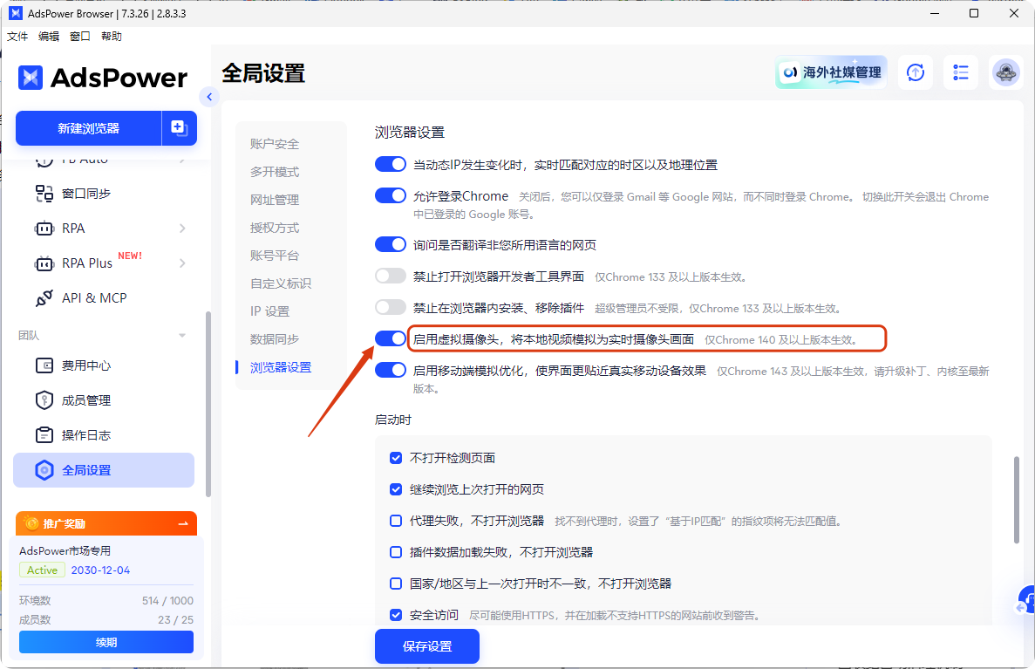Click the 续期 renew button
The image size is (1035, 669).
coord(105,642)
